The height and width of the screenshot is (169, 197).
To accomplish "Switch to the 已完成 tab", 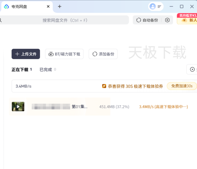I will coord(48,70).
